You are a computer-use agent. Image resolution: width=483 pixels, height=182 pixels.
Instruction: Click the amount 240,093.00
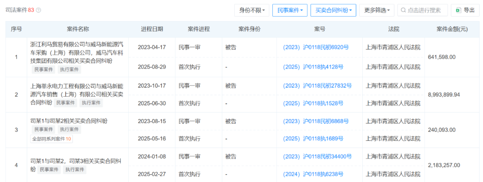click(442, 130)
